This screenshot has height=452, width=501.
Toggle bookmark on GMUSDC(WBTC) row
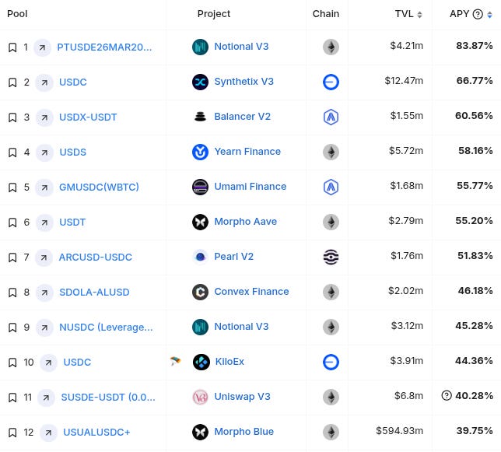(x=12, y=187)
